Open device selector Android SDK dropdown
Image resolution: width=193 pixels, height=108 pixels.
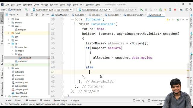click(x=52, y=10)
